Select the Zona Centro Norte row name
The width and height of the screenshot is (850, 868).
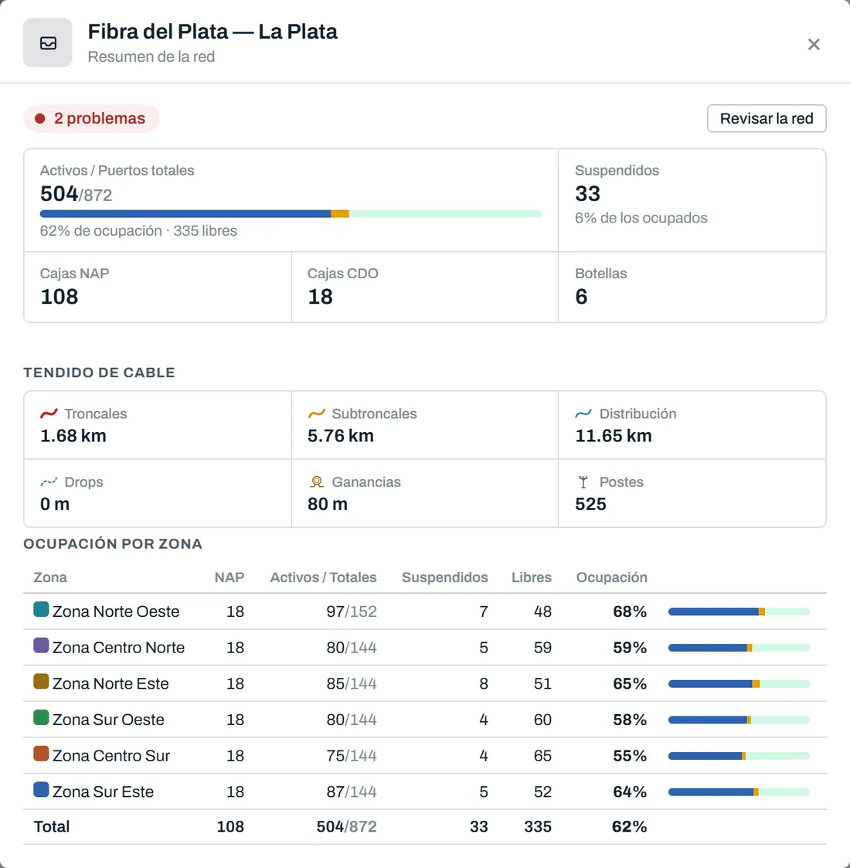tap(118, 648)
